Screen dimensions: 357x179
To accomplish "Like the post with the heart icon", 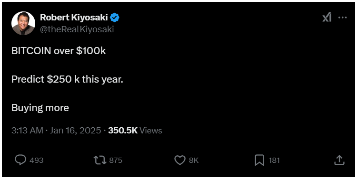I will pos(180,160).
